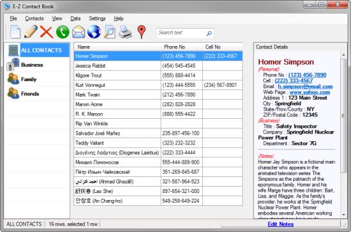This screenshot has height=232, width=351.
Task: Click the details panel scroll up arrow
Action: (343, 55)
